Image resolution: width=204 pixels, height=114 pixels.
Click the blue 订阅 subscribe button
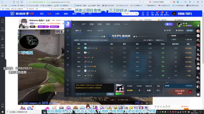169,24
